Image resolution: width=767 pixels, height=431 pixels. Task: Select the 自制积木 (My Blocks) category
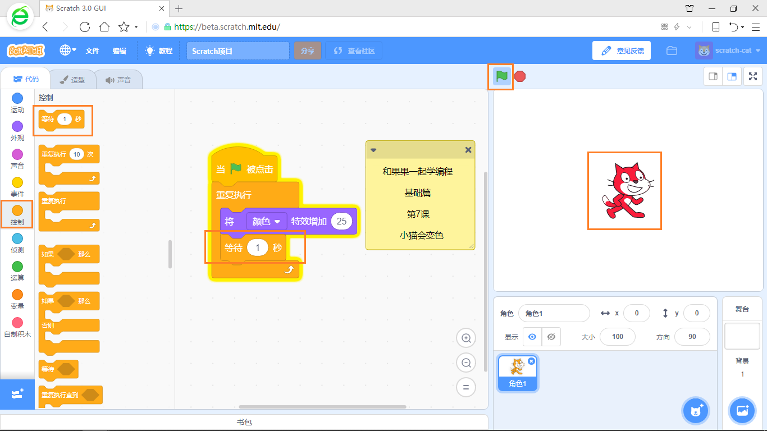pyautogui.click(x=17, y=328)
